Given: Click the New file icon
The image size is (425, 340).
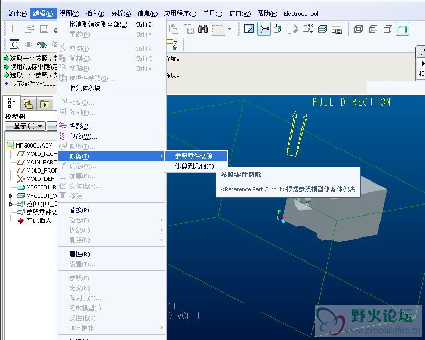Looking at the screenshot, I should pyautogui.click(x=15, y=29).
